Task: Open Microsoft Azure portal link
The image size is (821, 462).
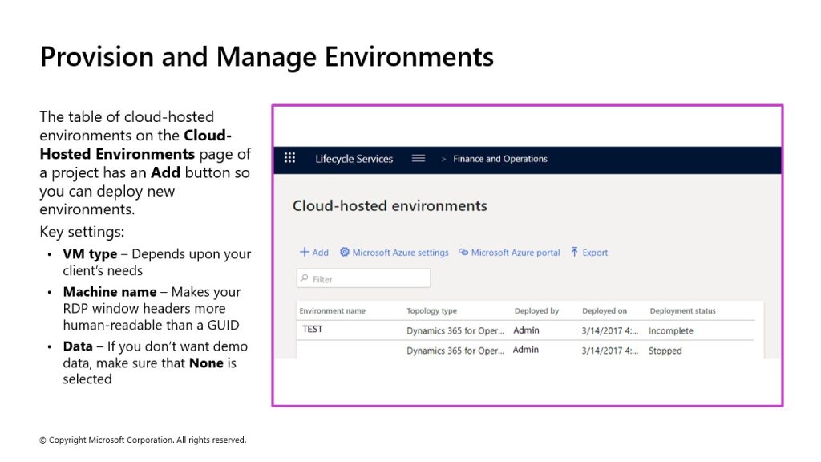Action: tap(516, 253)
